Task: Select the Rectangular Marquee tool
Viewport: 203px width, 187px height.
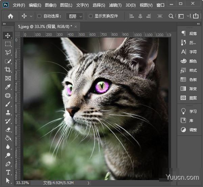Action: [8, 44]
